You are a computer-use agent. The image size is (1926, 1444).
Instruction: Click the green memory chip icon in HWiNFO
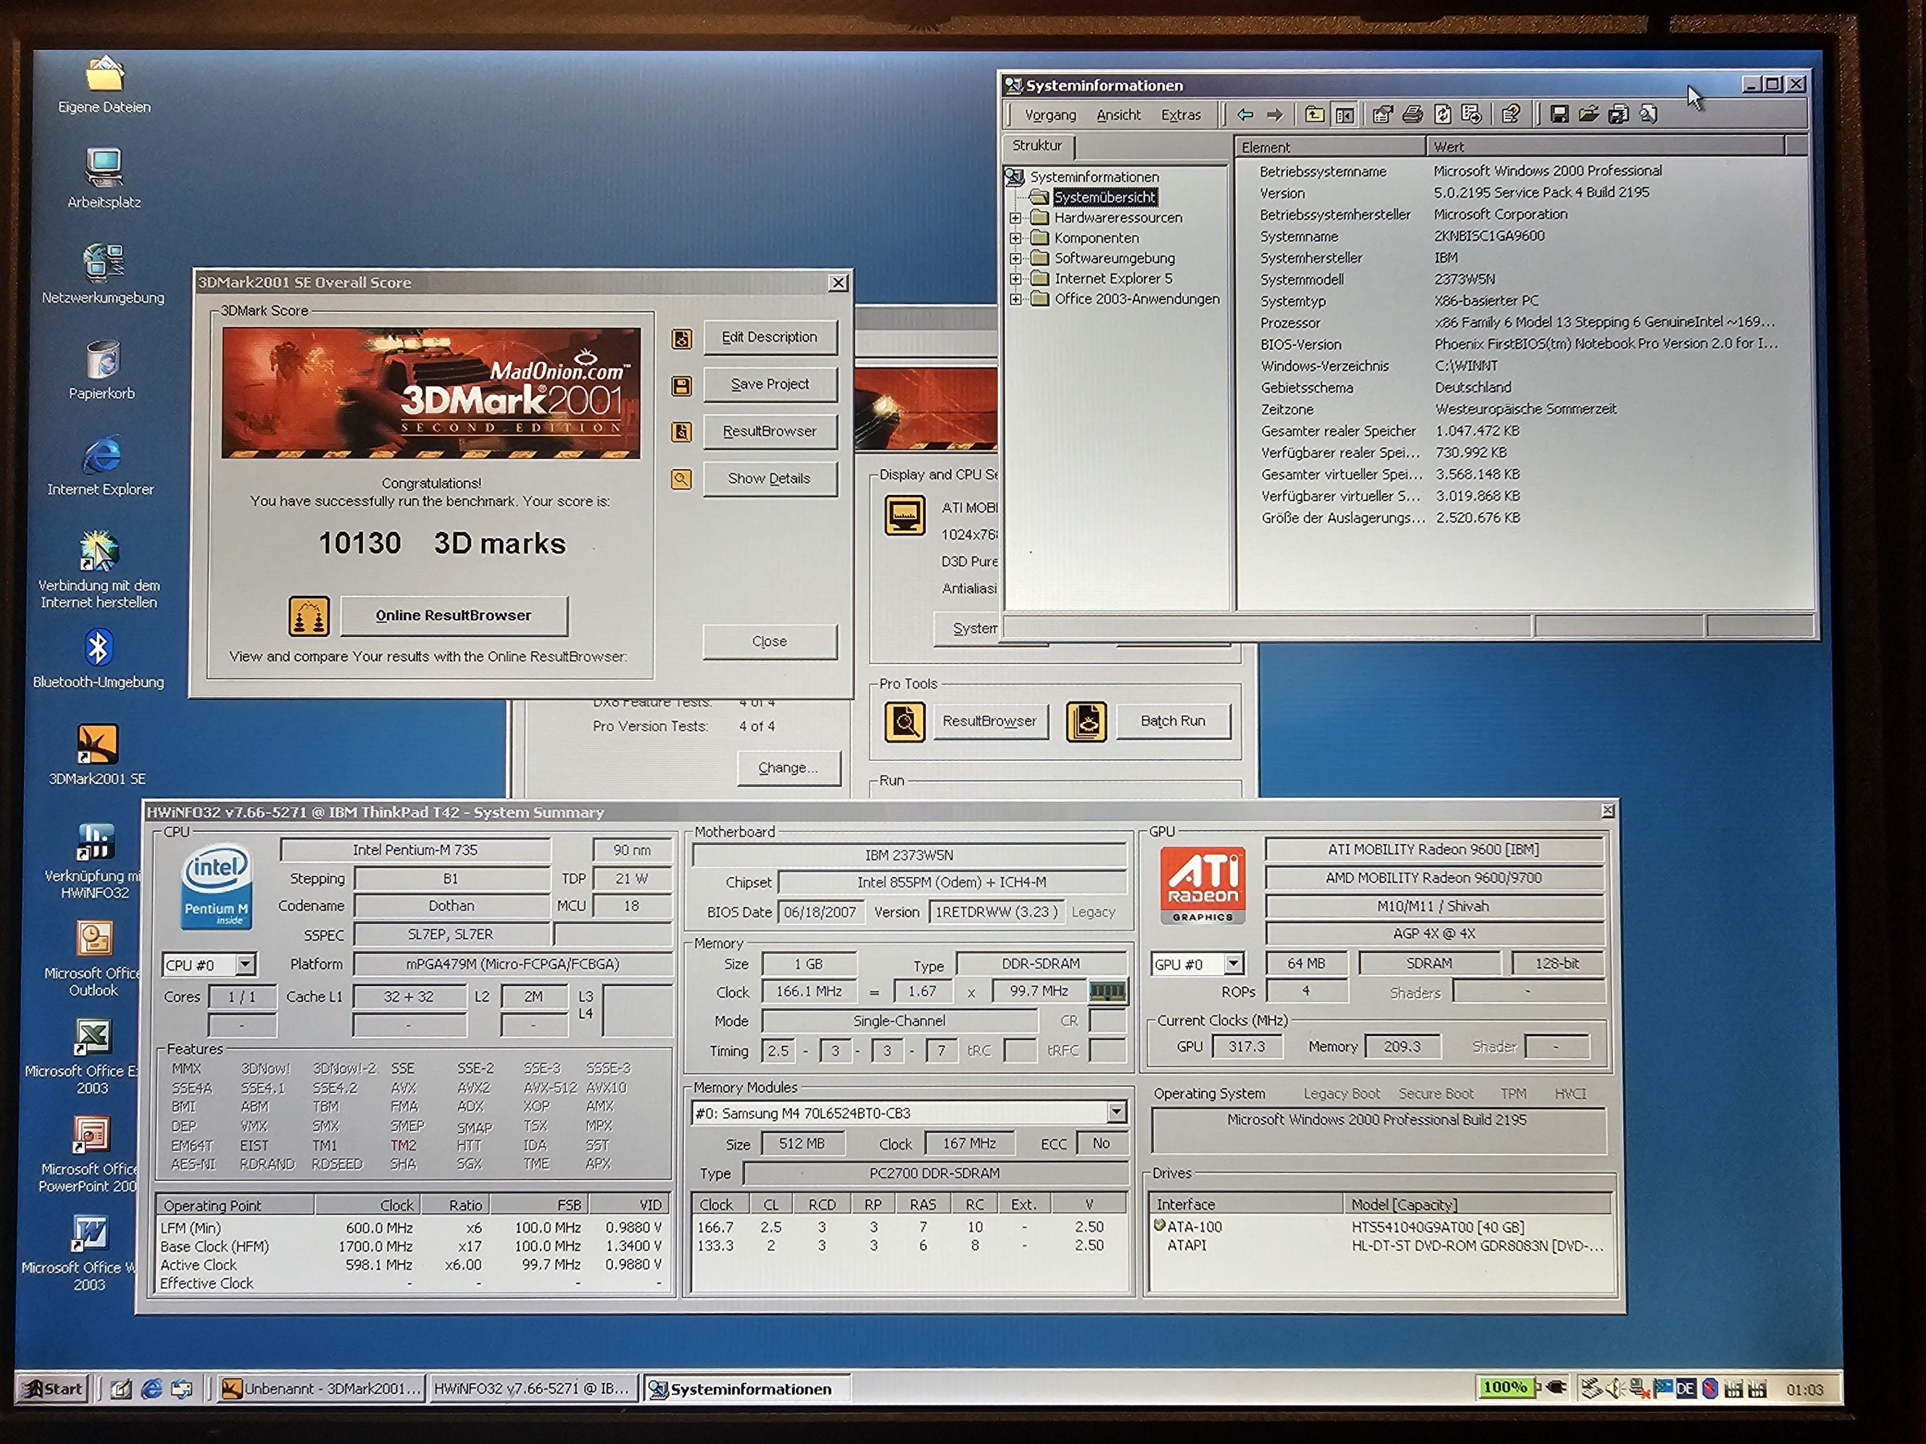(x=1107, y=991)
